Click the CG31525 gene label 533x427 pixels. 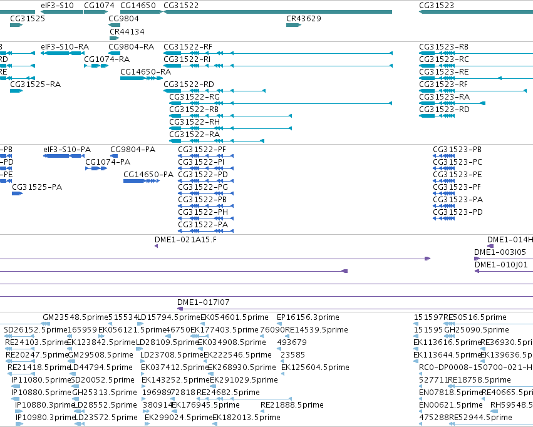point(28,18)
